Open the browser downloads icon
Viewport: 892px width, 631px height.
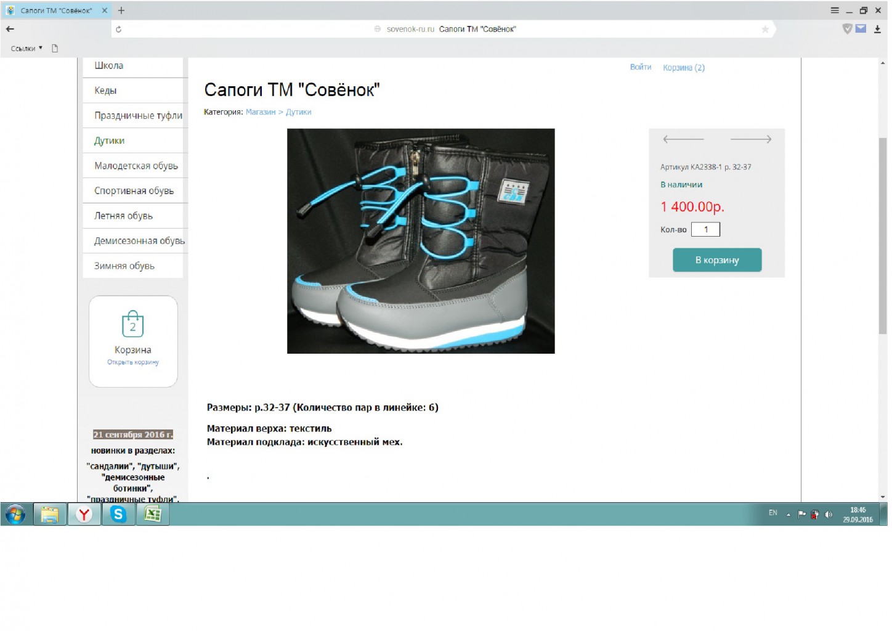(877, 29)
